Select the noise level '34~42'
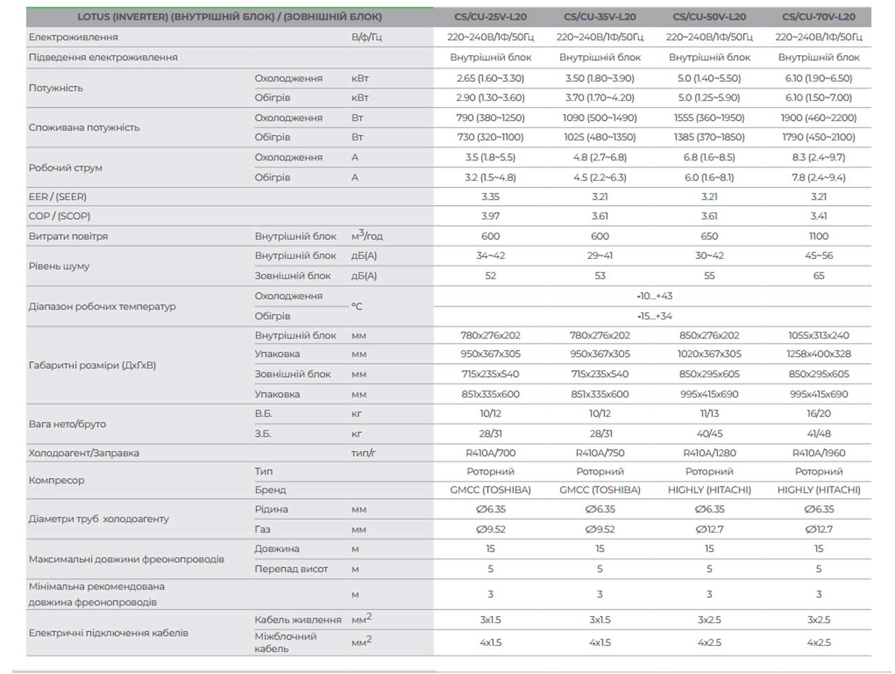The image size is (895, 674). point(490,255)
